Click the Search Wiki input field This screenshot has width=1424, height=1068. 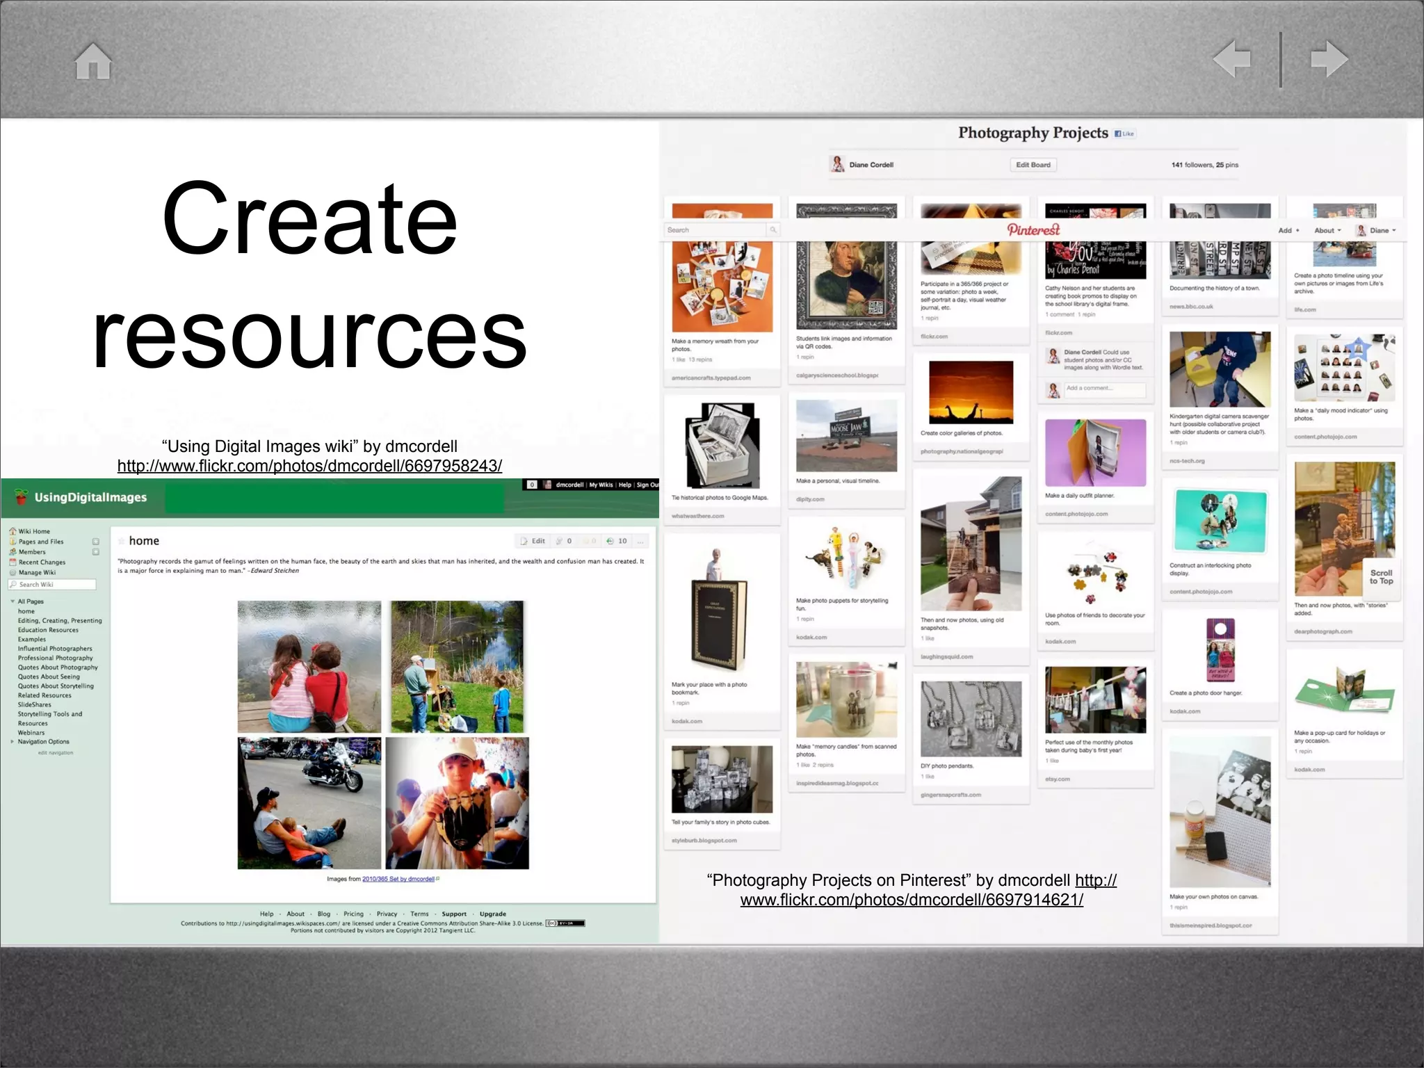tap(52, 585)
